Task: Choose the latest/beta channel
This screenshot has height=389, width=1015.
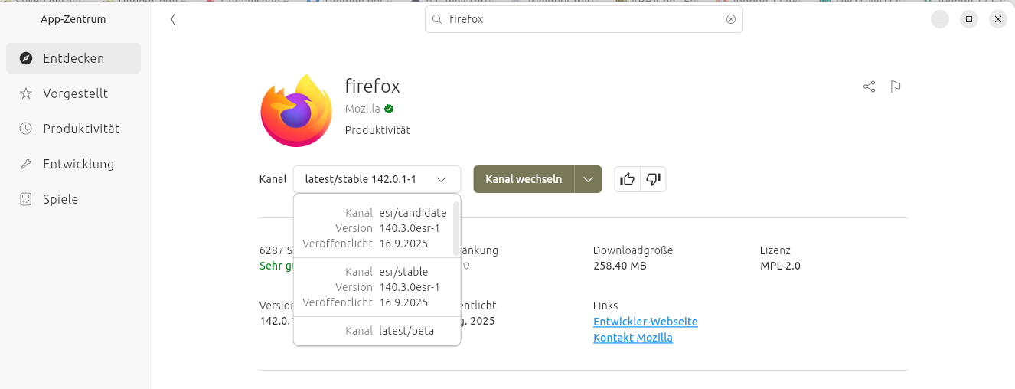Action: pos(374,331)
